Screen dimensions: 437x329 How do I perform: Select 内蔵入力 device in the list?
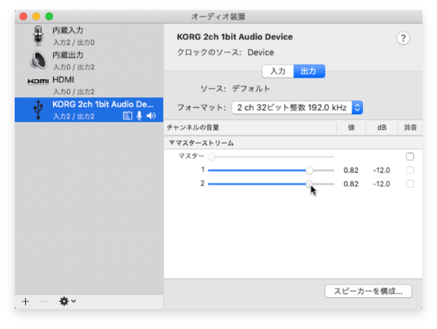pos(89,36)
